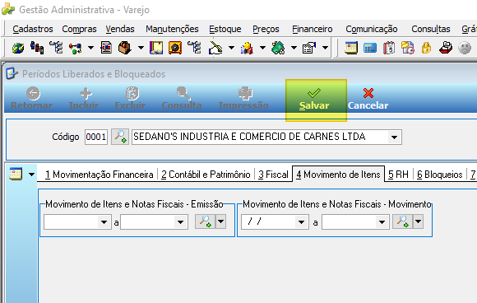Click the Código input field
This screenshot has height=303, width=477.
[96, 137]
